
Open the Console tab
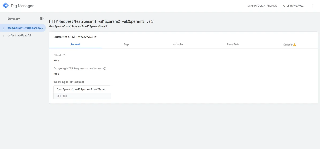coord(289,45)
